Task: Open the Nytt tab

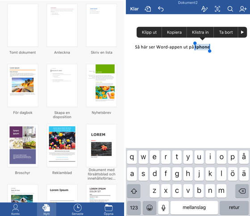Action: [46, 209]
